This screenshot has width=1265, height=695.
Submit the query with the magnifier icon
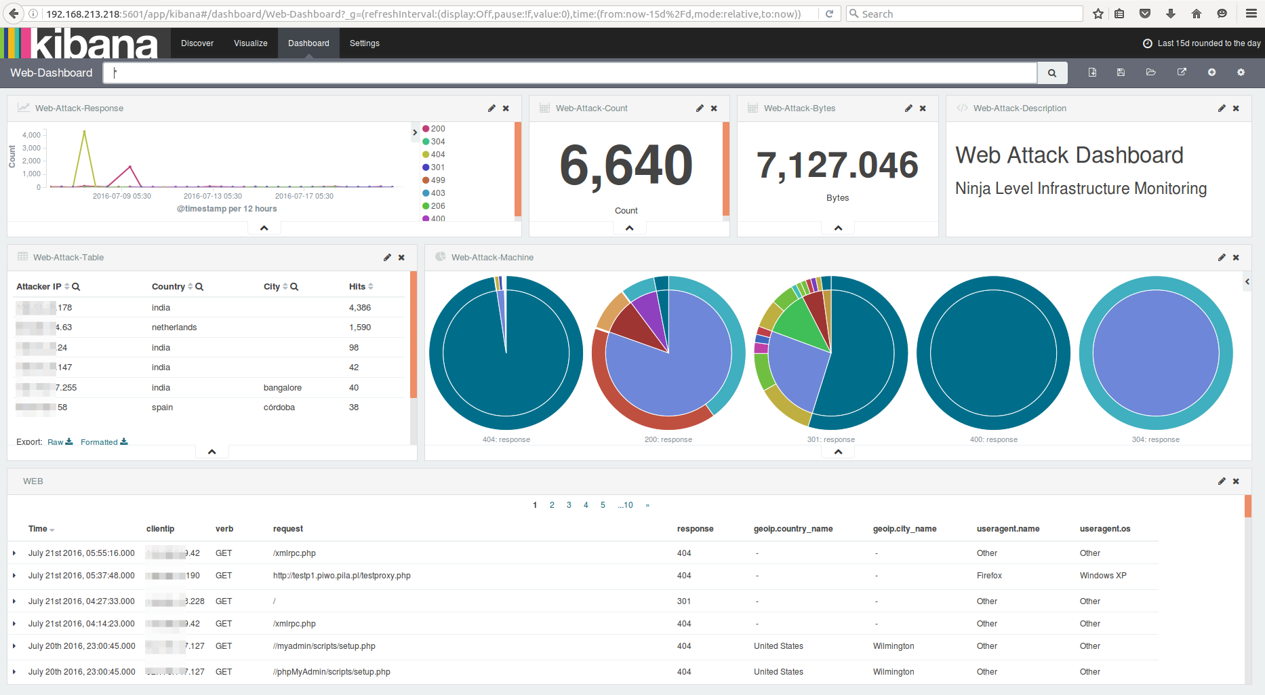tap(1051, 72)
